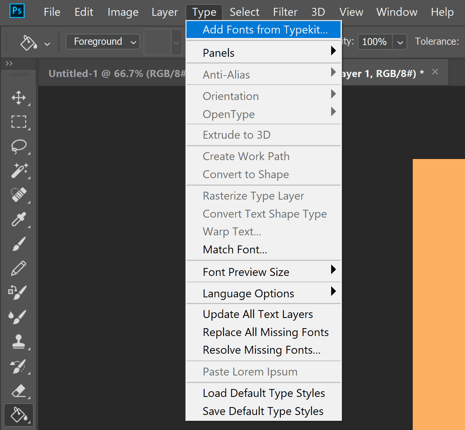Select the Paint Bucket tool in toolbar
The width and height of the screenshot is (465, 430).
coord(19,415)
